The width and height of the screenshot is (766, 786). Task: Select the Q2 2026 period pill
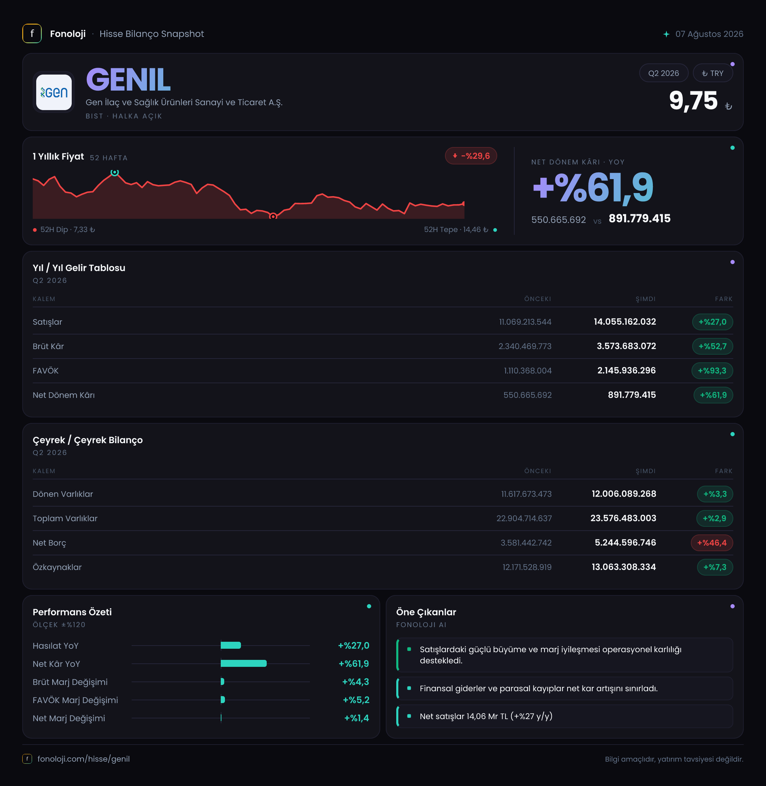coord(663,73)
